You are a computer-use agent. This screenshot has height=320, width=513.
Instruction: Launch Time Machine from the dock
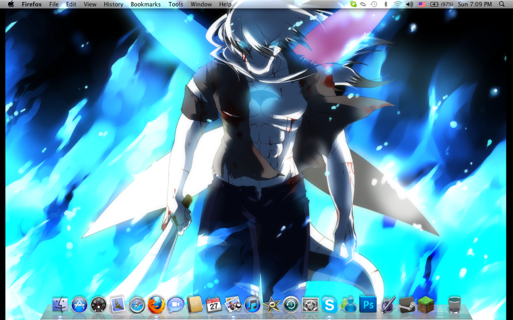point(291,305)
